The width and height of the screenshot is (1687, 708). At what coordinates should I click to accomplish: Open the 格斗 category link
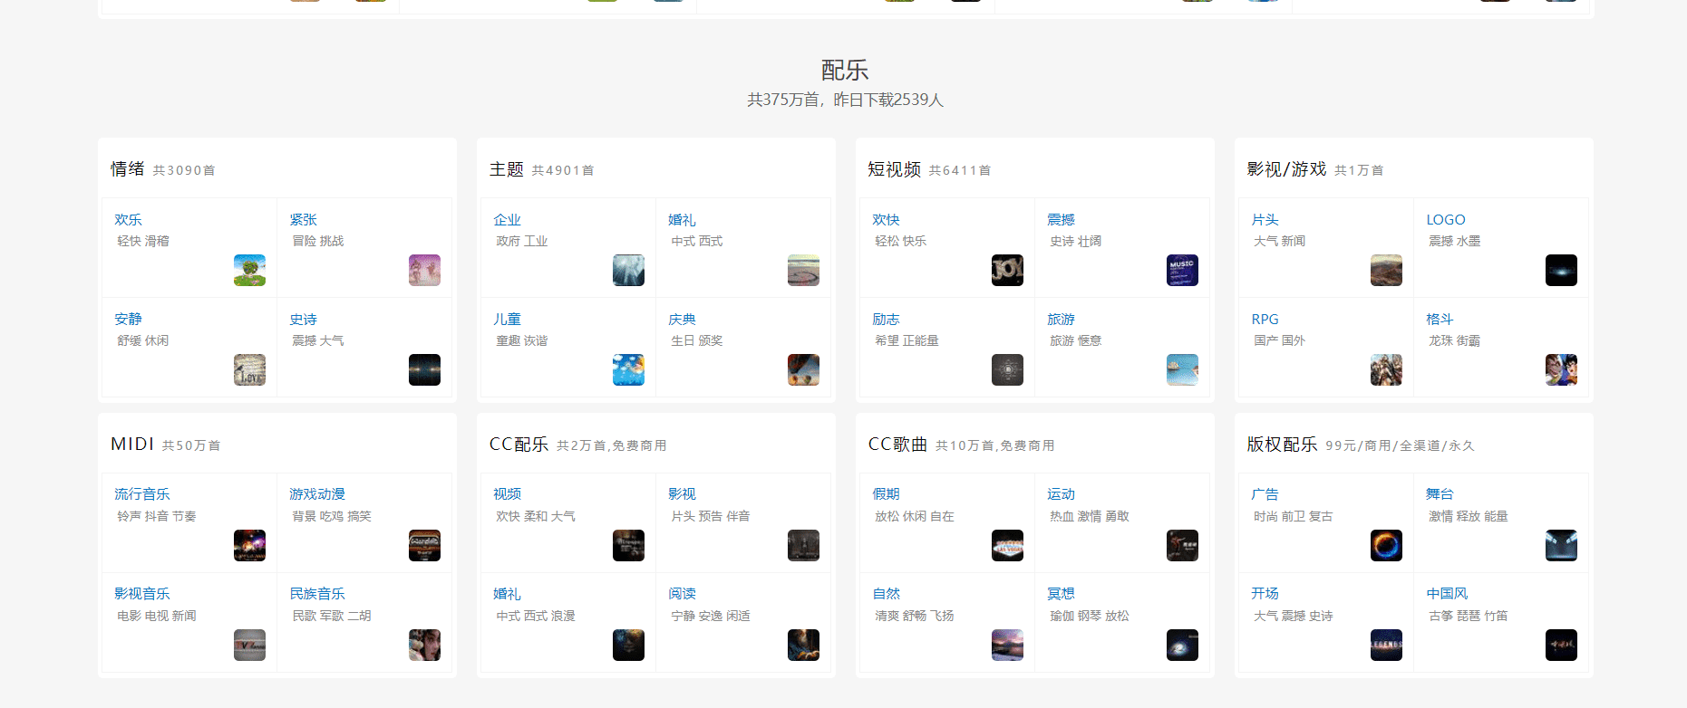[1440, 319]
